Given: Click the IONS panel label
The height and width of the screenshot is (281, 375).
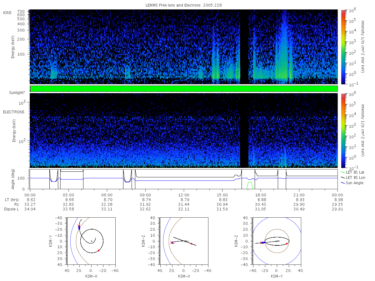Looking at the screenshot, I should tap(7, 13).
